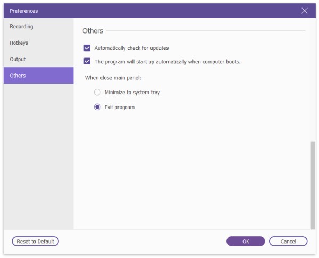
Task: Click the scrollbar track above the thumb
Action: tap(312, 80)
